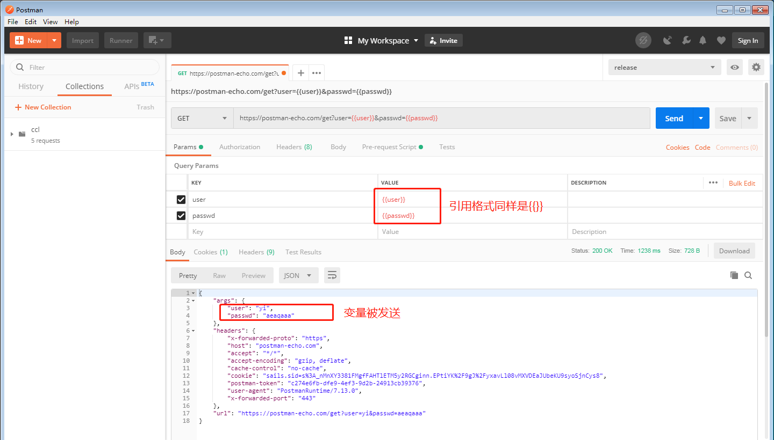The image size is (774, 440).
Task: Click the workspace grid icon
Action: 348,40
